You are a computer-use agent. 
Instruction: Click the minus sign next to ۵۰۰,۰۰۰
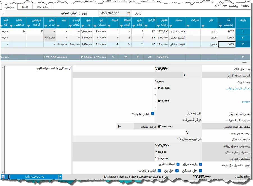155,101
